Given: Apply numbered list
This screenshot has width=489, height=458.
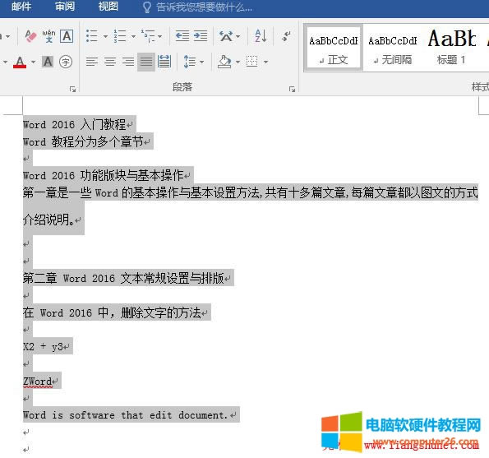Looking at the screenshot, I should pos(120,36).
